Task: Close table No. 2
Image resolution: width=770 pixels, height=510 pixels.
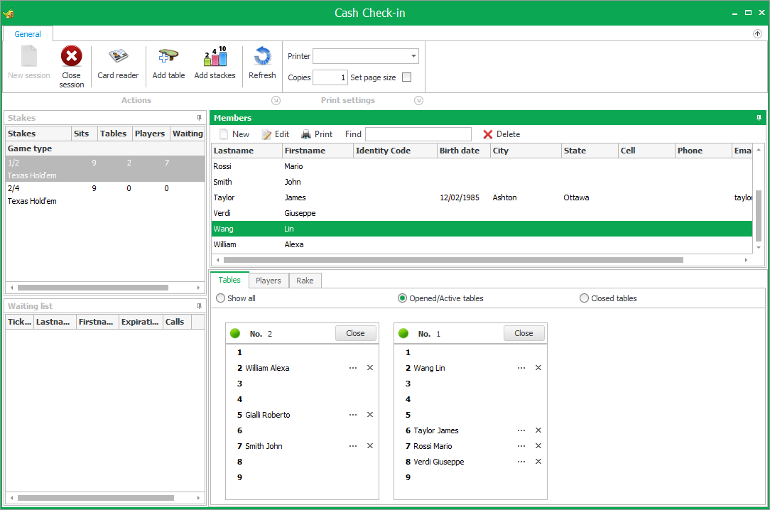Action: click(x=356, y=333)
